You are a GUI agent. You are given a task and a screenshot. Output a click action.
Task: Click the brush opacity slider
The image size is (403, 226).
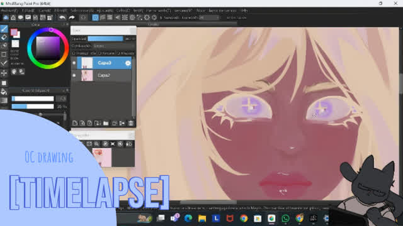(33, 106)
